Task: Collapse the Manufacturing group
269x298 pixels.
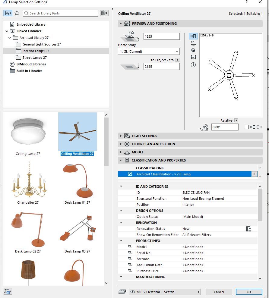Action: pos(121,277)
